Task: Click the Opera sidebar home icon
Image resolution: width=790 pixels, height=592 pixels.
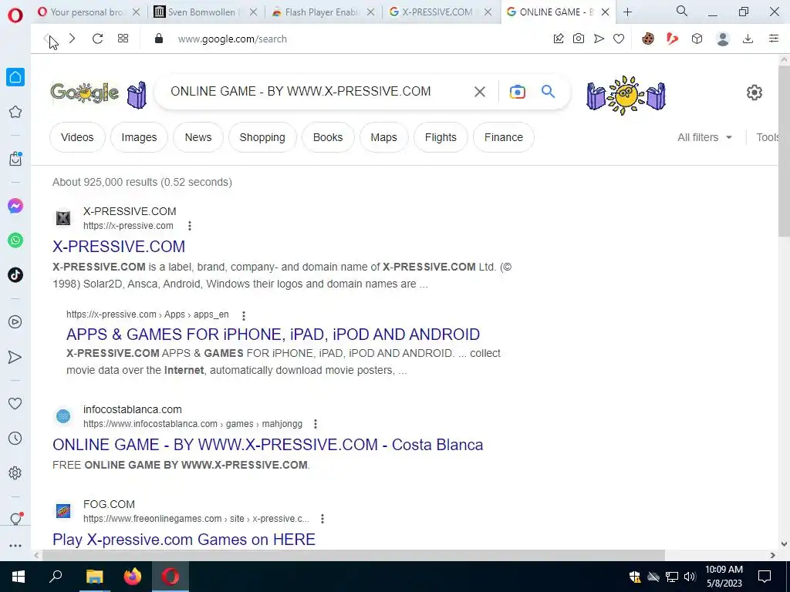Action: click(x=15, y=77)
